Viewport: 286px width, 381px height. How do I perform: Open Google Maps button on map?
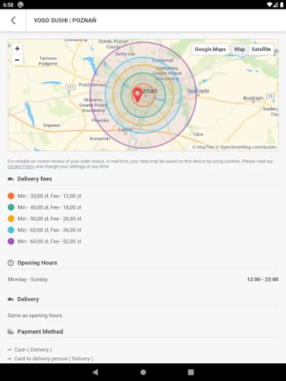[210, 49]
